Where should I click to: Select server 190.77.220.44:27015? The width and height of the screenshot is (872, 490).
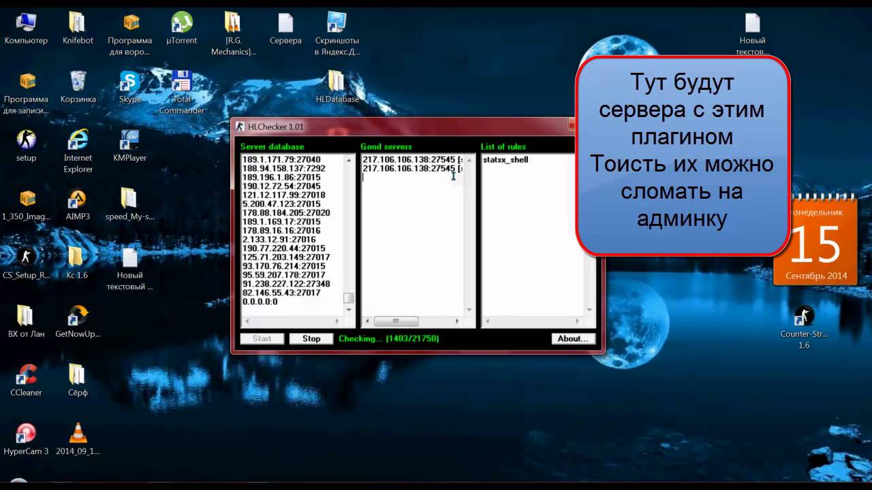point(283,248)
